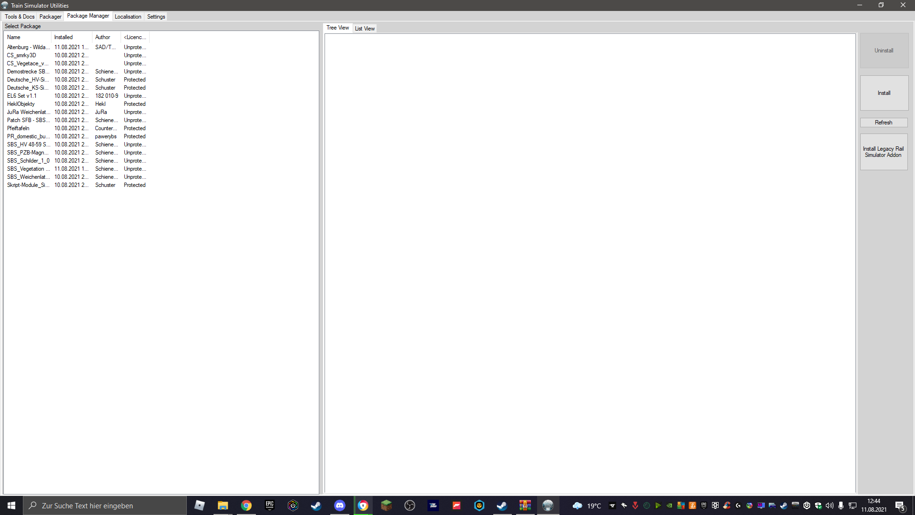Open Discord from the taskbar
This screenshot has width=915, height=515.
(339, 505)
